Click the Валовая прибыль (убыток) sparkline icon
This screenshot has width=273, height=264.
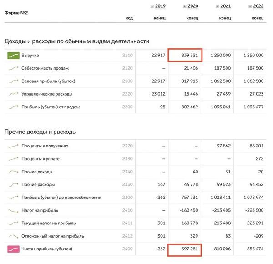(13, 81)
